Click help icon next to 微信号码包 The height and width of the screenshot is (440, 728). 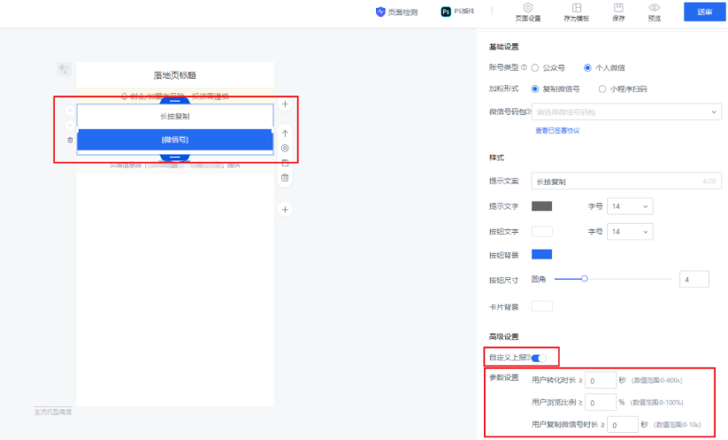[x=528, y=112]
